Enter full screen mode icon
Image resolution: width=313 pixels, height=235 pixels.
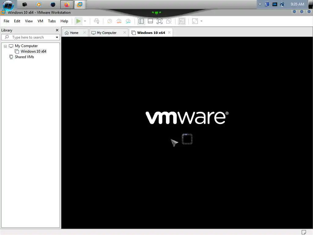(x=160, y=21)
